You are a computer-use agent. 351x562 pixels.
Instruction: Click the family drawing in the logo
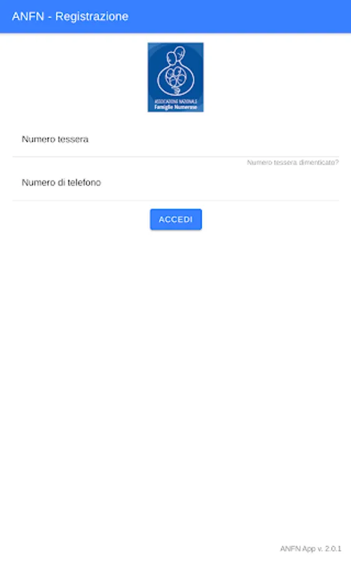(x=176, y=72)
